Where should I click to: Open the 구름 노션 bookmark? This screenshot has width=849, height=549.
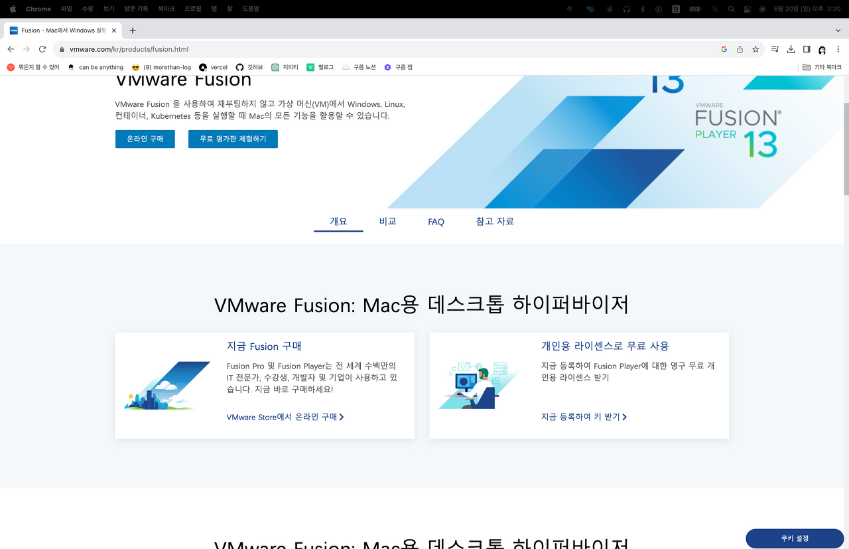[359, 67]
